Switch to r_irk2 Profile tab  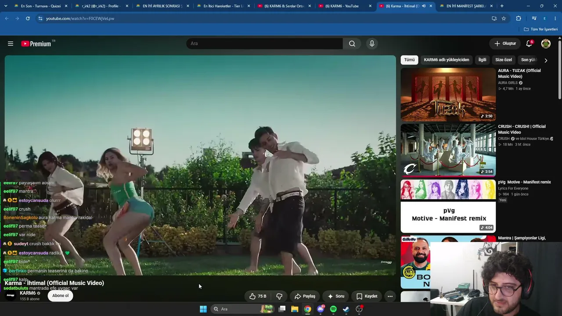pyautogui.click(x=101, y=6)
